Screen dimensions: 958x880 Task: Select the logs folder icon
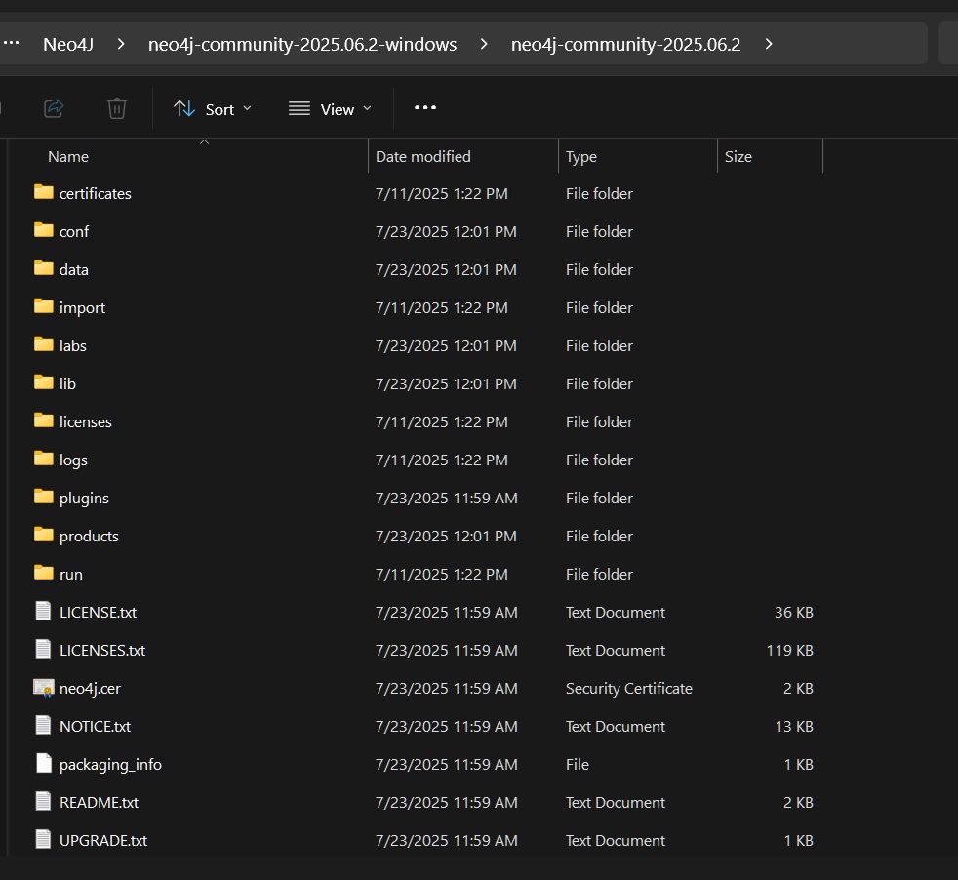(43, 459)
